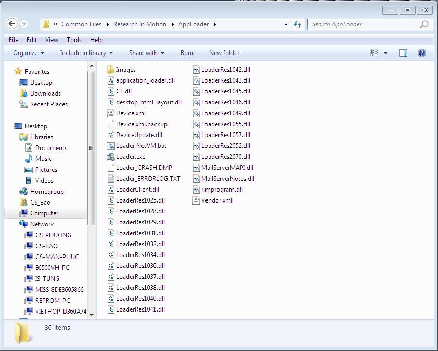Open the Help question mark icon
Viewport: 438px width, 351px height.
pyautogui.click(x=422, y=52)
